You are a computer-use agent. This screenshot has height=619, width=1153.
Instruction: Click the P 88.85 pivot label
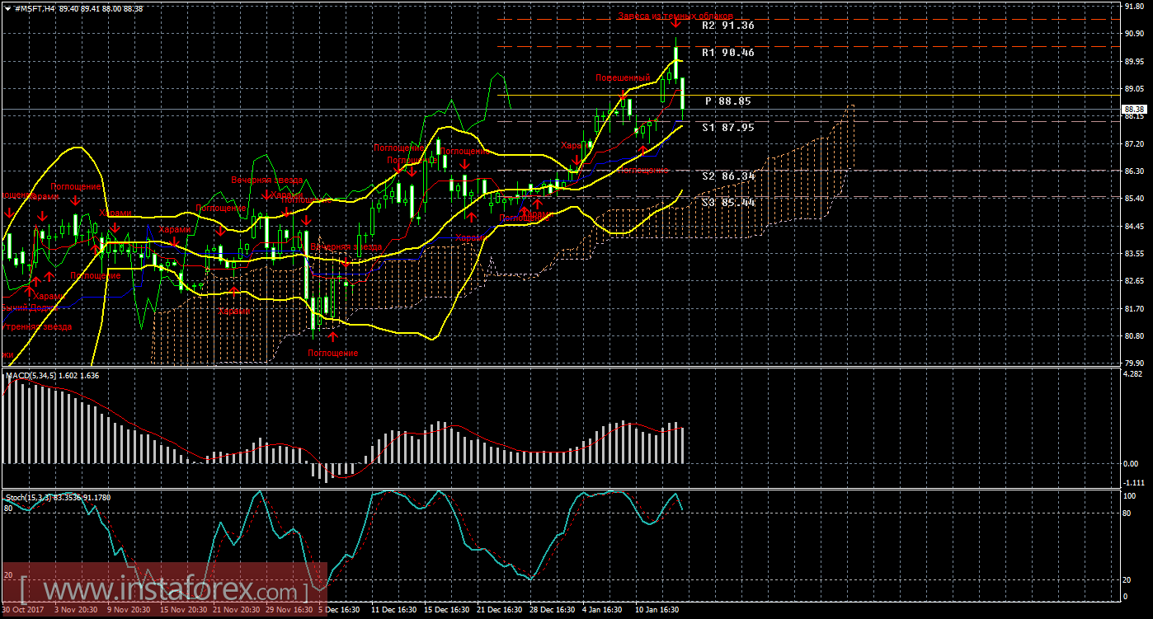pyautogui.click(x=728, y=101)
